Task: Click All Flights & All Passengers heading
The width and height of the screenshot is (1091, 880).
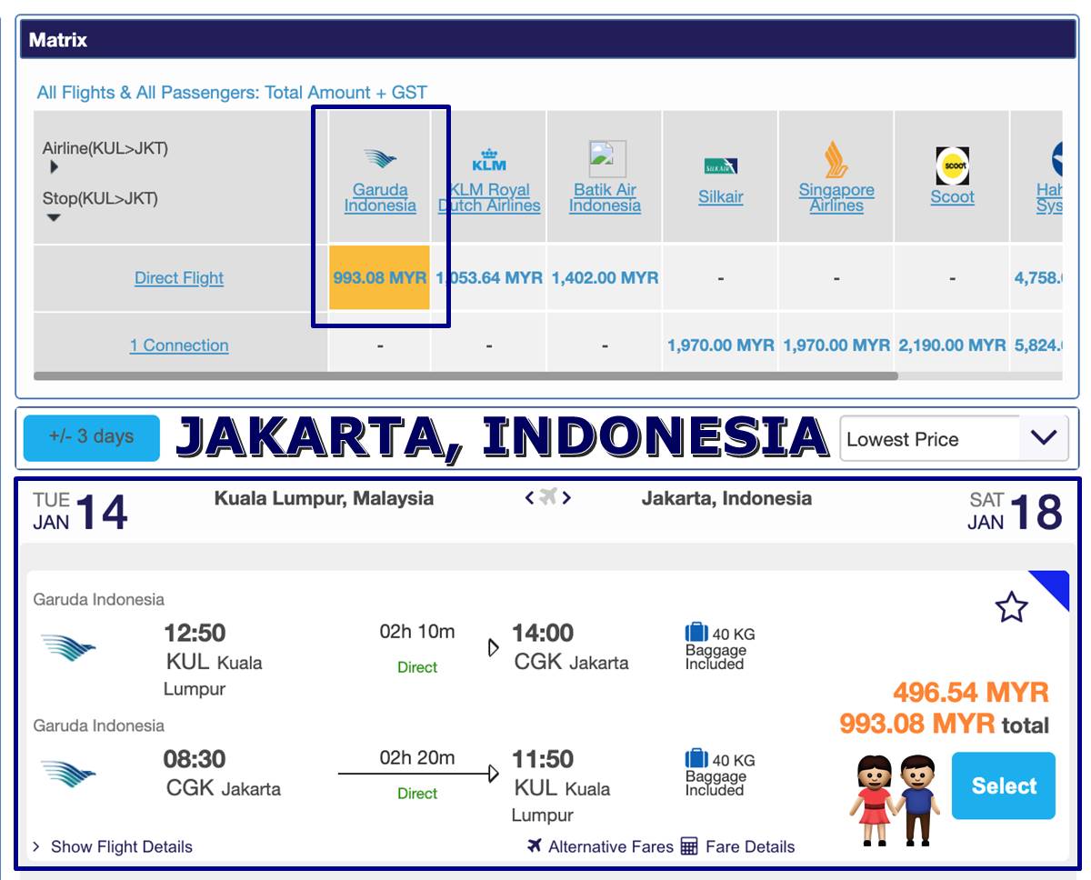Action: click(x=232, y=92)
